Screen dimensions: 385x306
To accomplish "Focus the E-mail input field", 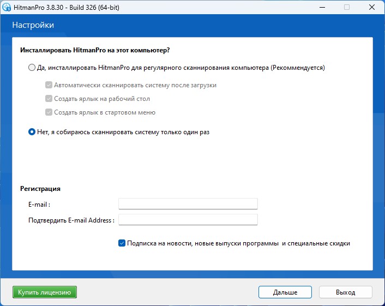I will [188, 204].
